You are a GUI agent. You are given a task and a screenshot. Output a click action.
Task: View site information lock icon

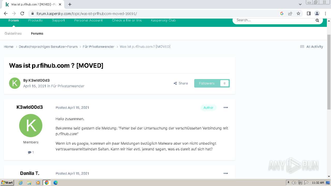33,13
